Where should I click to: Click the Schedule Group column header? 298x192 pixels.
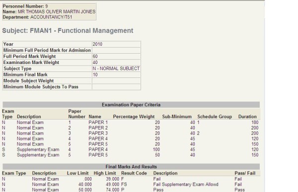pyautogui.click(x=215, y=117)
